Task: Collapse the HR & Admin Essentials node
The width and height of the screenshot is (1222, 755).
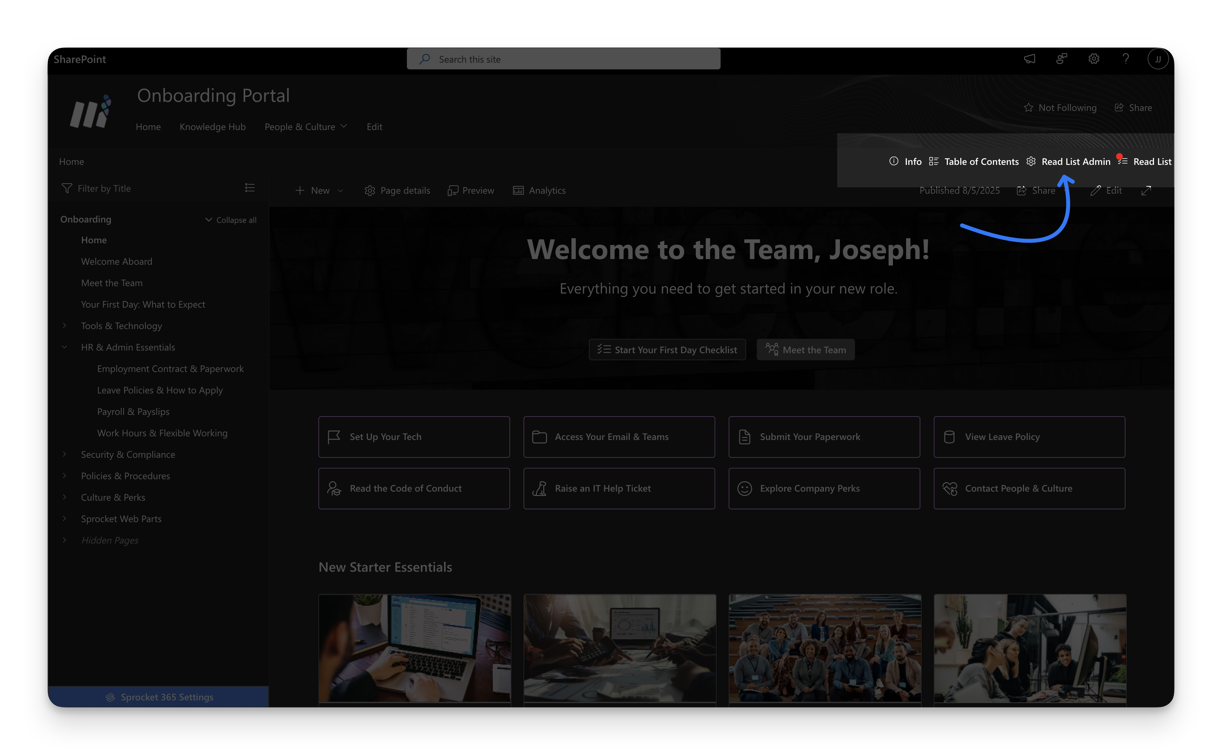Action: 64,347
